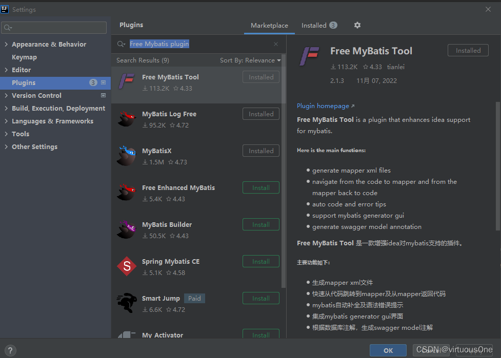Expand Appearance & Behavior

pyautogui.click(x=6, y=45)
